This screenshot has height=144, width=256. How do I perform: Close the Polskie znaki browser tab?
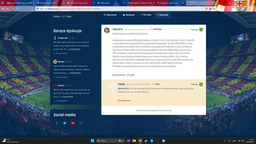point(124,3)
